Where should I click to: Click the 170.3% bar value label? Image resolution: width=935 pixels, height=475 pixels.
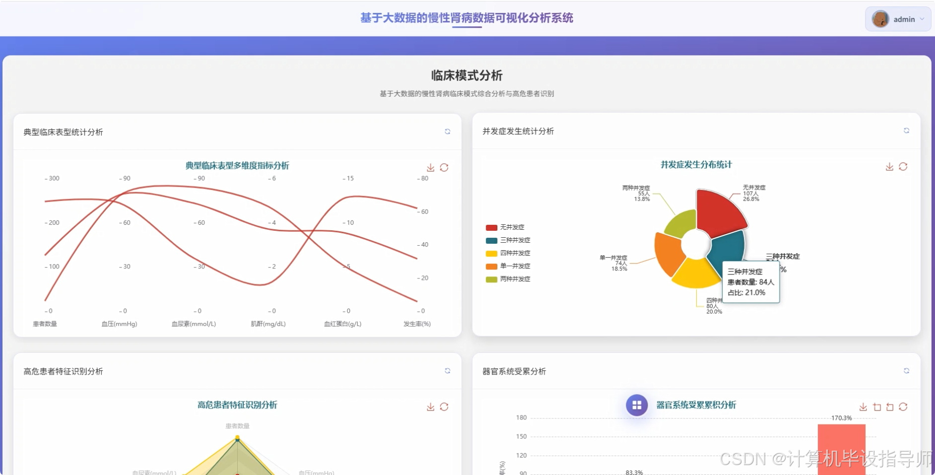(842, 418)
